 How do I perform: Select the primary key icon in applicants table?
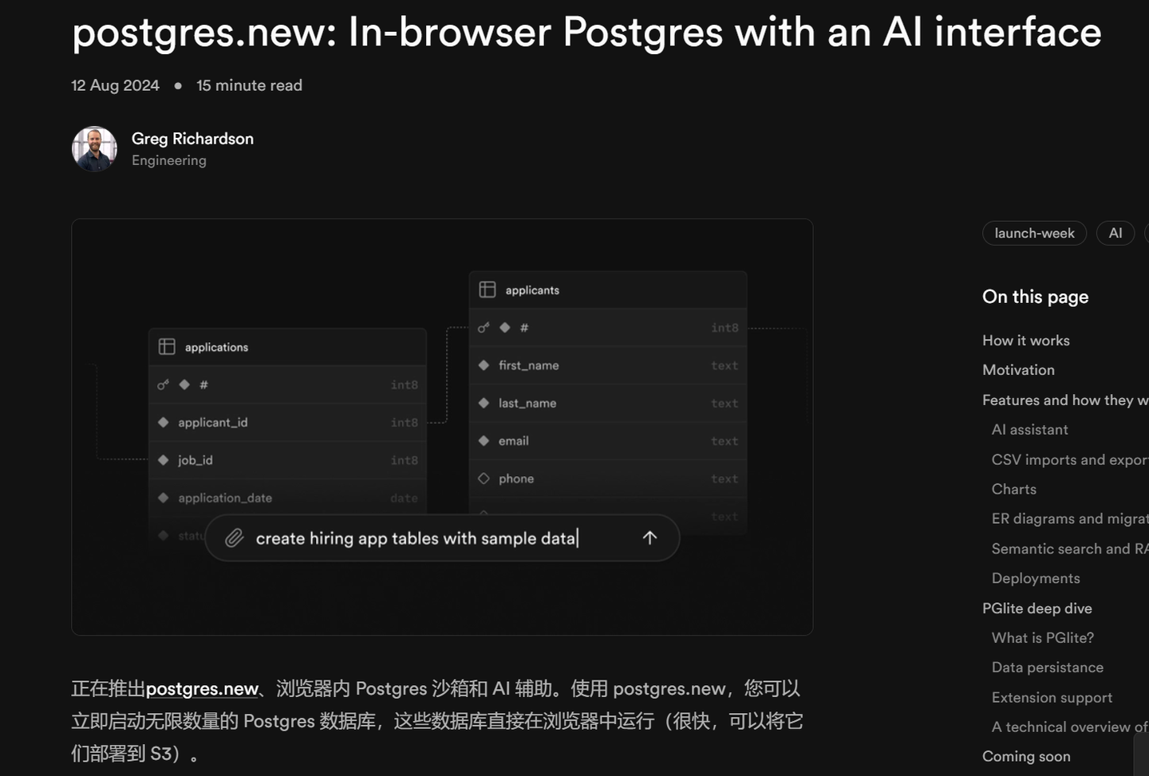[x=483, y=327]
